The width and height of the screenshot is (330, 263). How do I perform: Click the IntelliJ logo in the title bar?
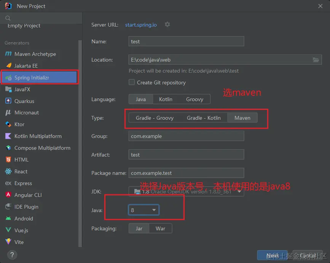pos(8,6)
